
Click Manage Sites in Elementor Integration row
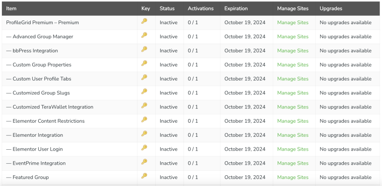pyautogui.click(x=293, y=135)
